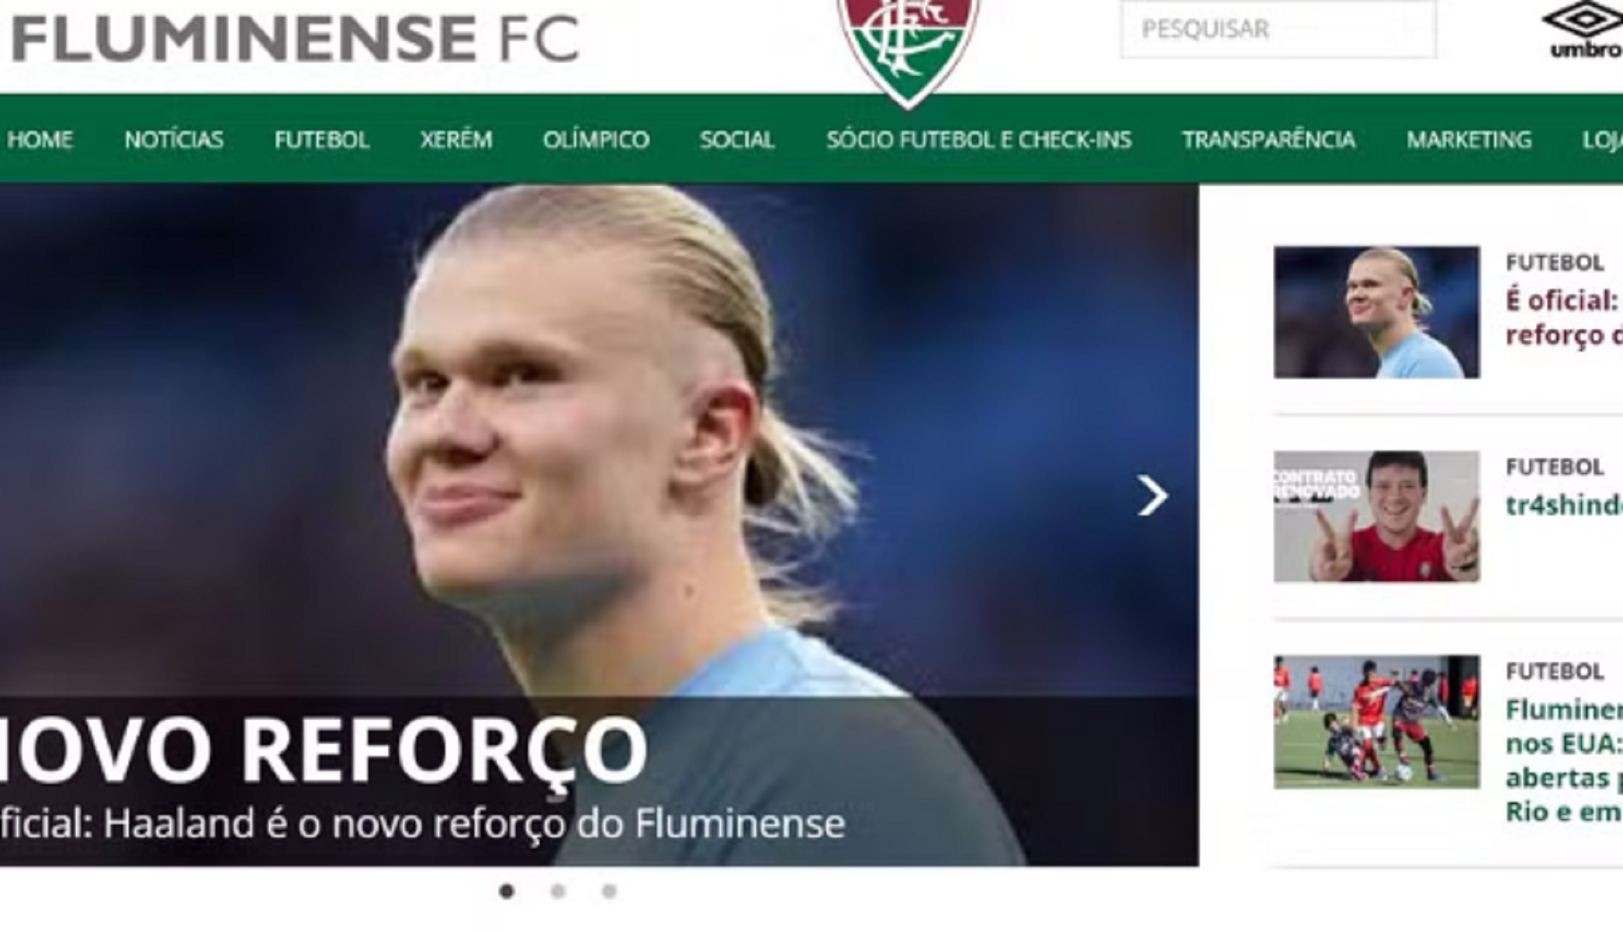Go to the Olímpico section

click(x=596, y=140)
